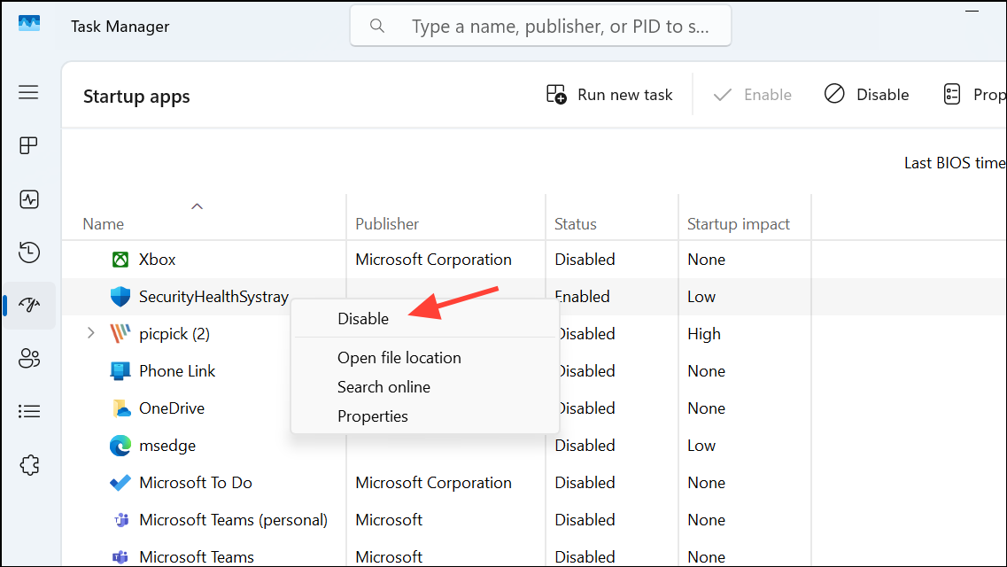
Task: Click Enabled status of SecurityHealthSystray
Action: point(585,297)
